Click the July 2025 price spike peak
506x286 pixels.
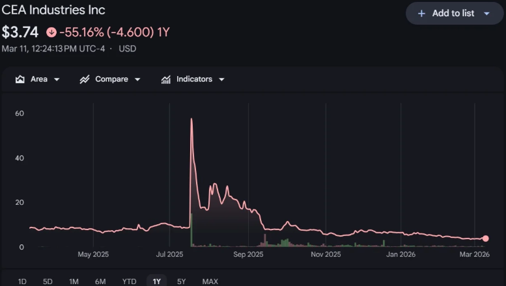coord(191,119)
